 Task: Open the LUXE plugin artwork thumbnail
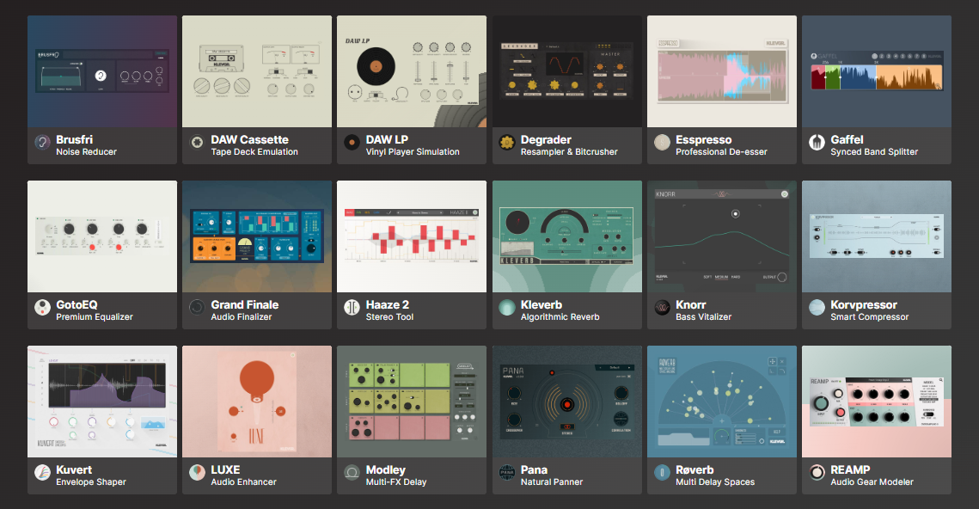pyautogui.click(x=257, y=402)
